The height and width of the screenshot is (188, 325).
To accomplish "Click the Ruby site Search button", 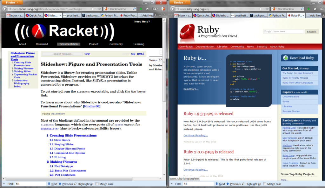I will tap(312, 32).
